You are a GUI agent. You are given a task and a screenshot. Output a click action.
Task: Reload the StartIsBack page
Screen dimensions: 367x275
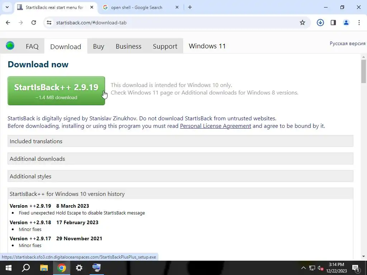coord(34,23)
